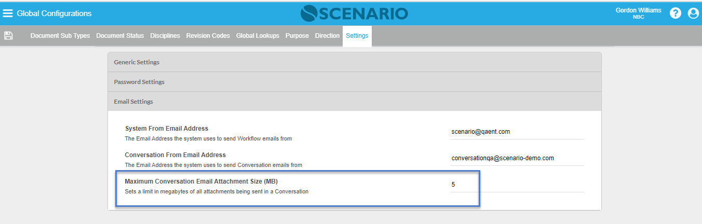Open the help question mark icon

coord(675,13)
